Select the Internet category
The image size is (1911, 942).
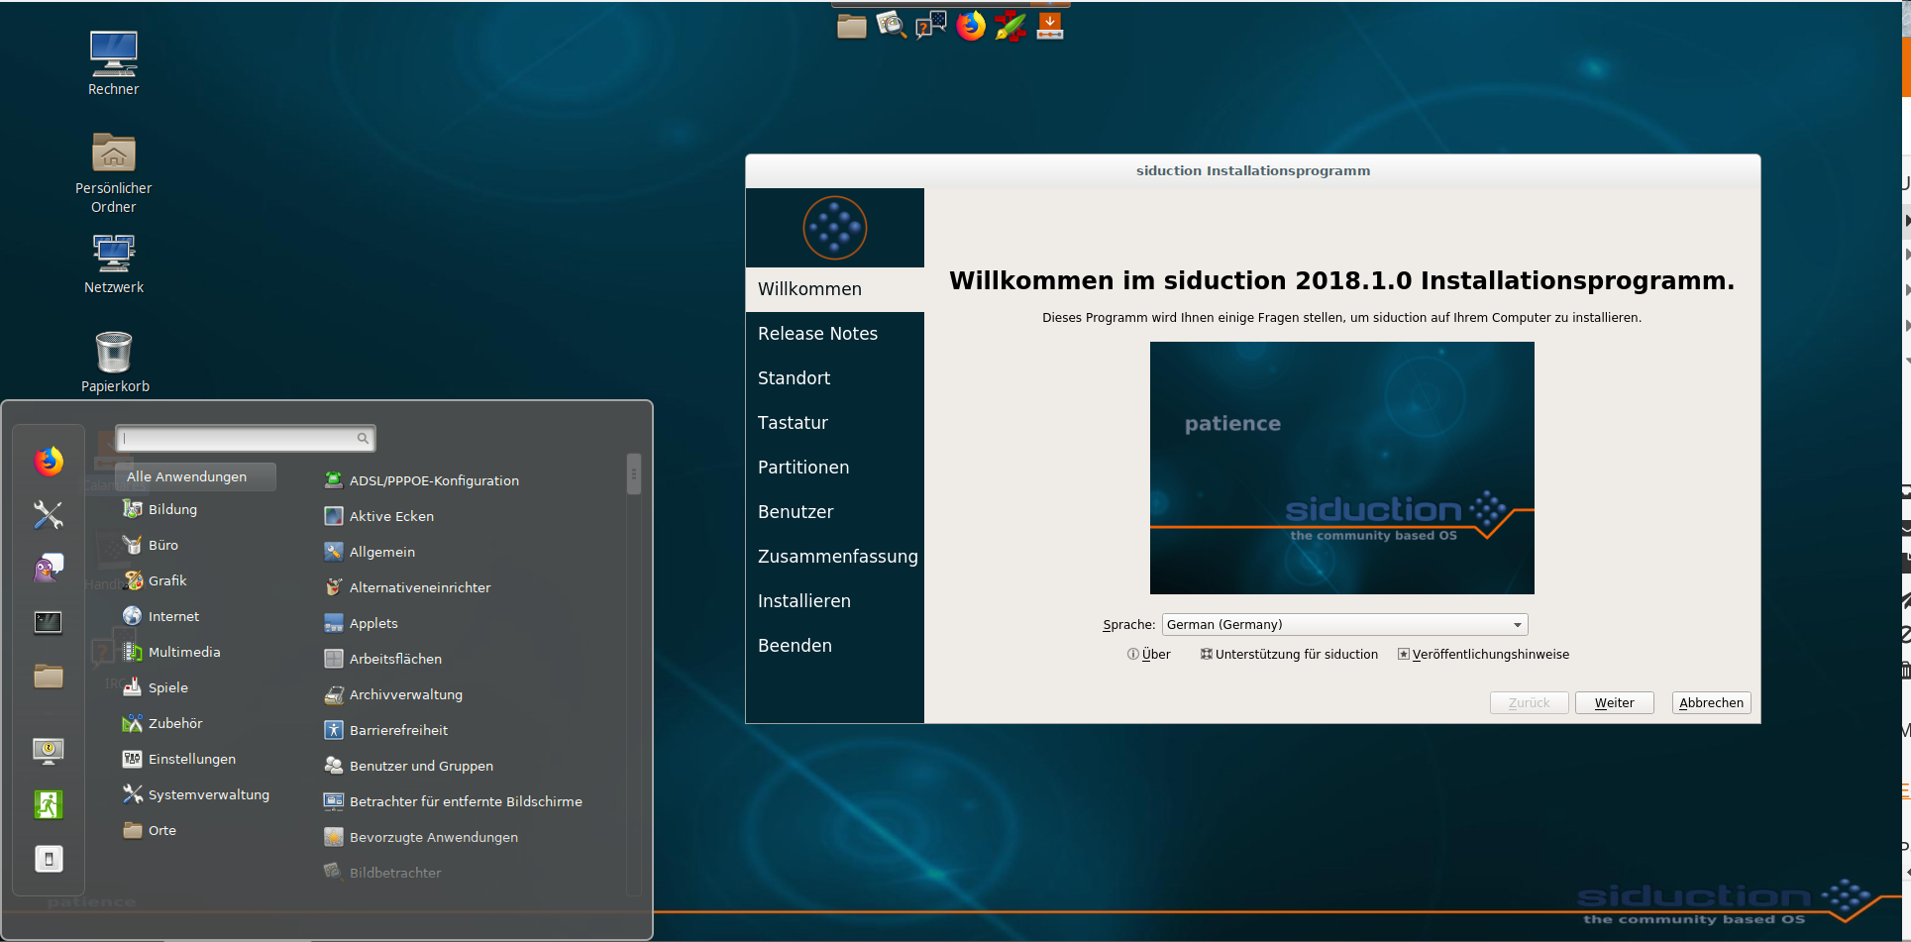(160, 616)
